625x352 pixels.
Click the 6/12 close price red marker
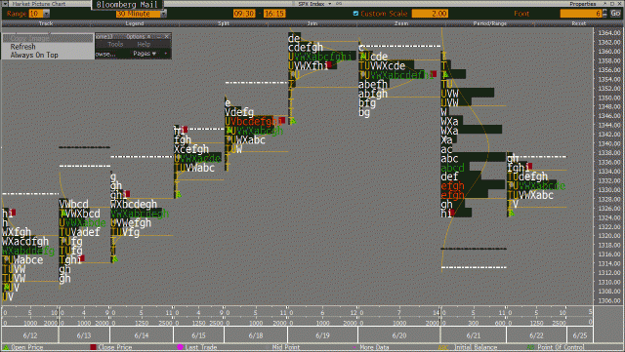coord(13,213)
